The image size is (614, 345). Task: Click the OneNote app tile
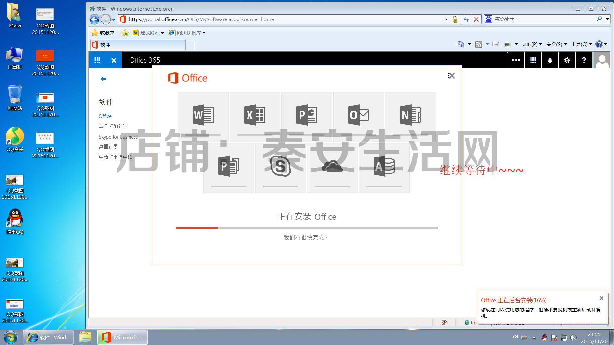pos(410,117)
